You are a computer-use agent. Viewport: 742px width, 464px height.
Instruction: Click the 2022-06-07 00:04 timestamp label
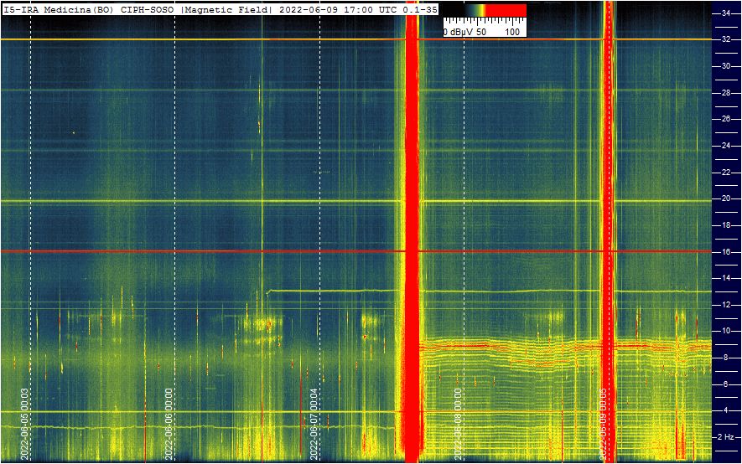314,422
